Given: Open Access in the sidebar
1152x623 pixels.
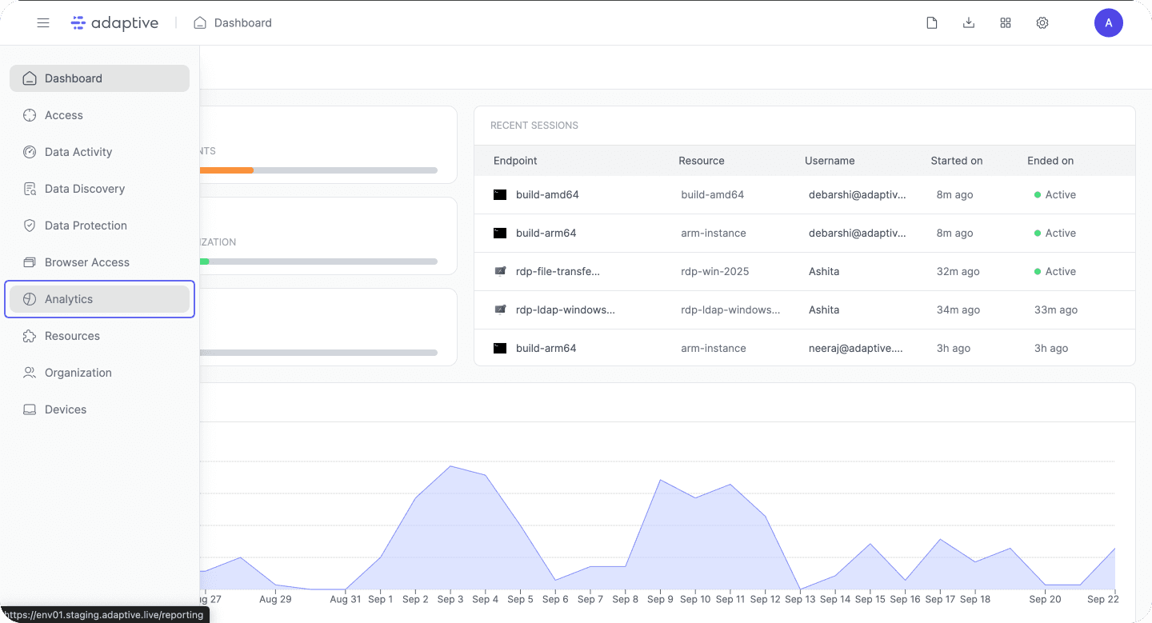Looking at the screenshot, I should (x=99, y=115).
